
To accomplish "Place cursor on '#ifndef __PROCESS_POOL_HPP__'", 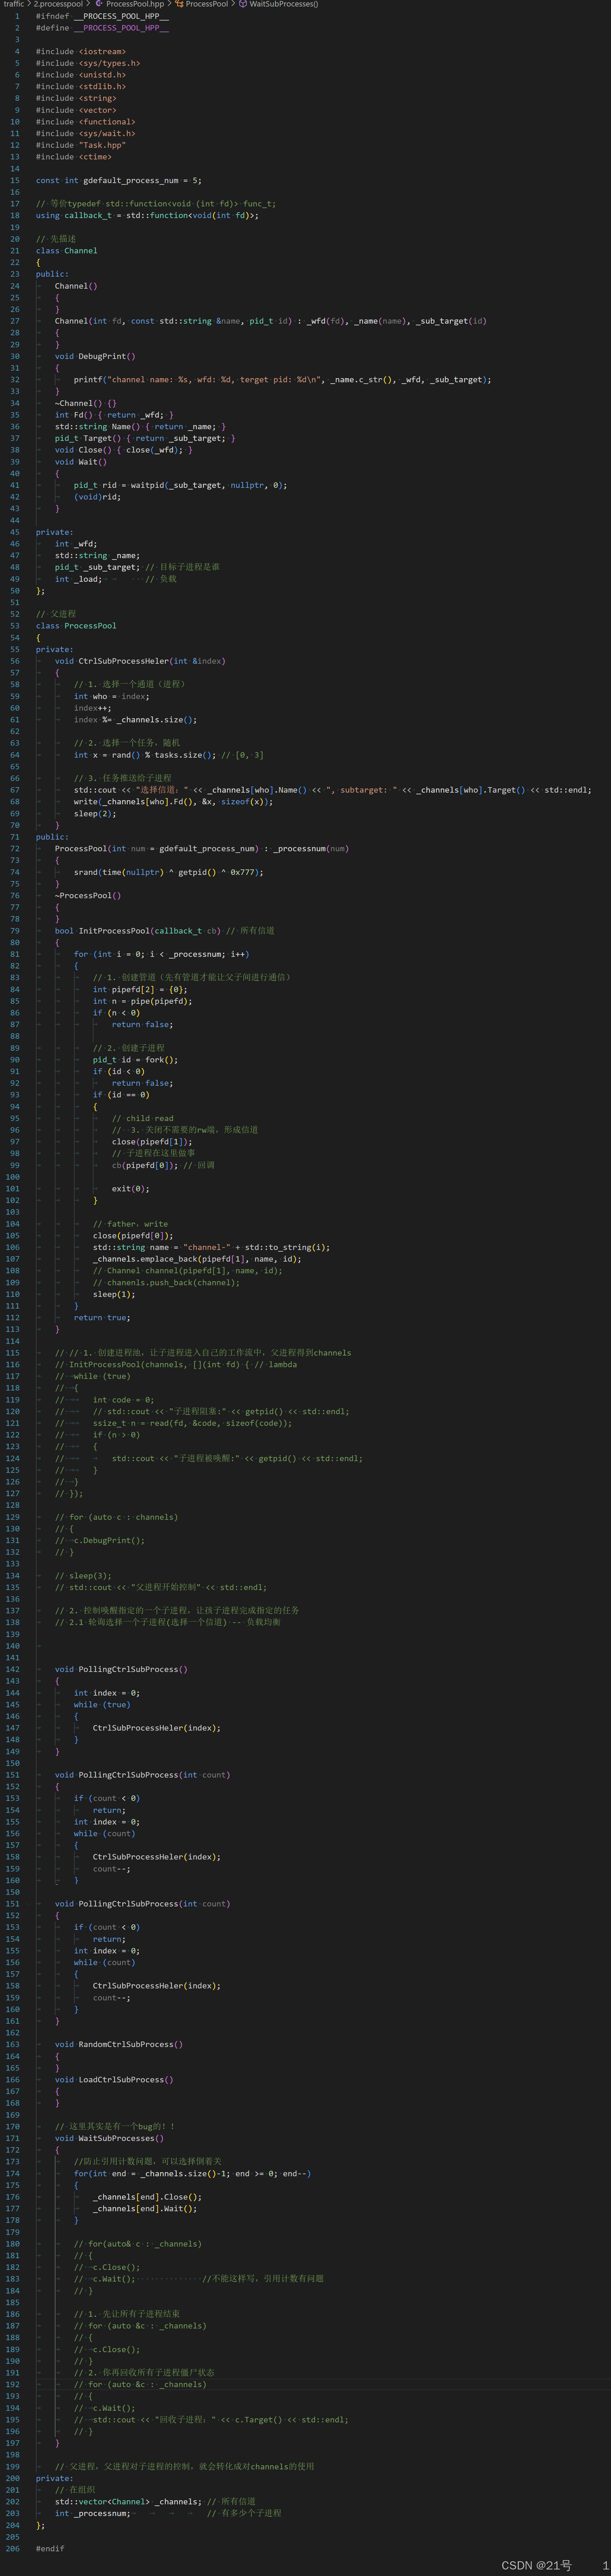I will tap(102, 16).
